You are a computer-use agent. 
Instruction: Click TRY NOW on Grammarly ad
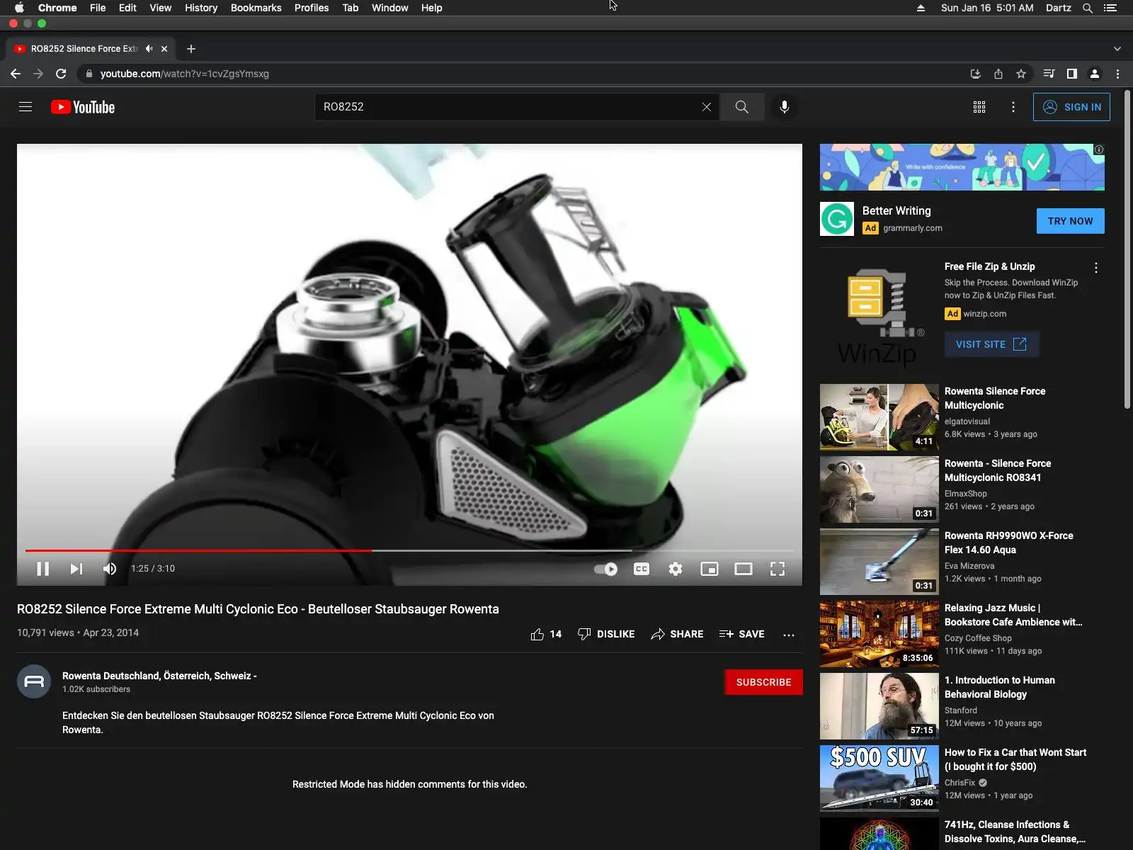coord(1070,221)
